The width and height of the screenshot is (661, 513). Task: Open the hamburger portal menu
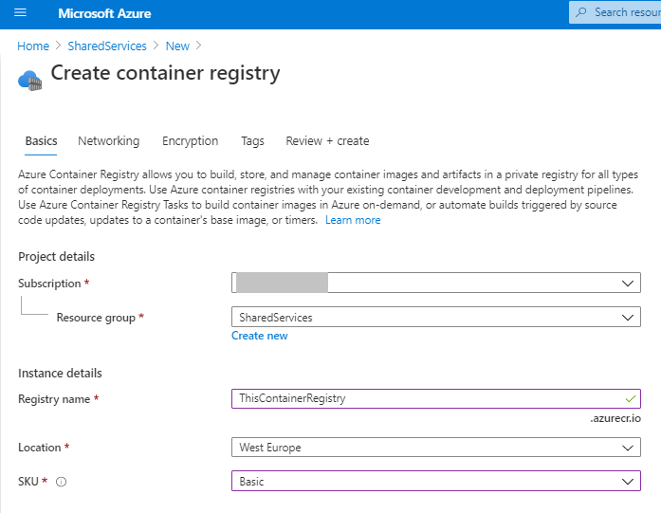coord(20,13)
